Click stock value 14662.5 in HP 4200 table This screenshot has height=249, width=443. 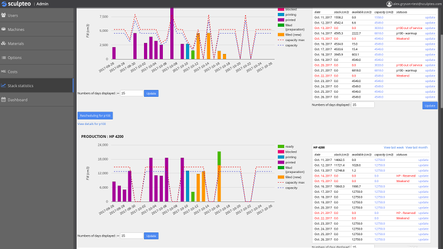[339, 160]
